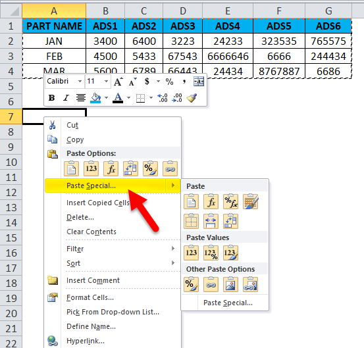Viewport: 364px width, 348px height.
Task: Open the Calibri font name dropdown
Action: (x=80, y=82)
